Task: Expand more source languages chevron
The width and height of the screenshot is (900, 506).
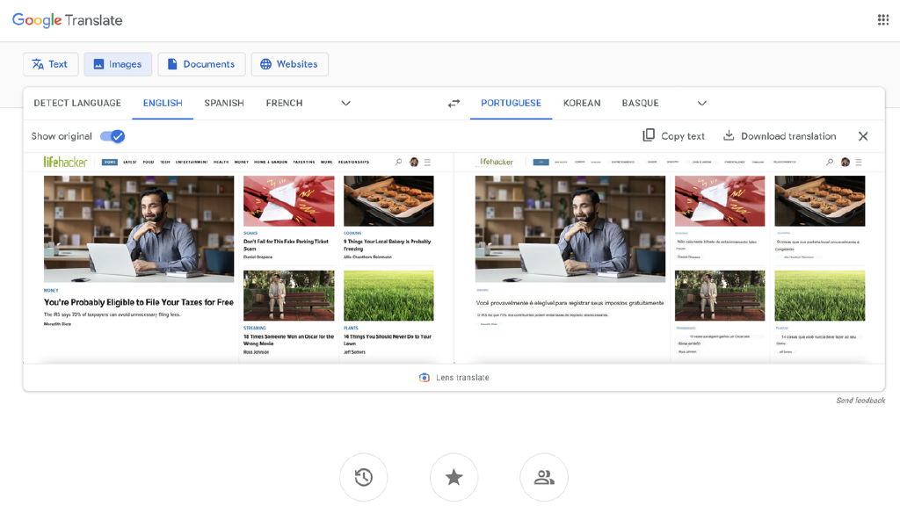Action: [x=345, y=103]
